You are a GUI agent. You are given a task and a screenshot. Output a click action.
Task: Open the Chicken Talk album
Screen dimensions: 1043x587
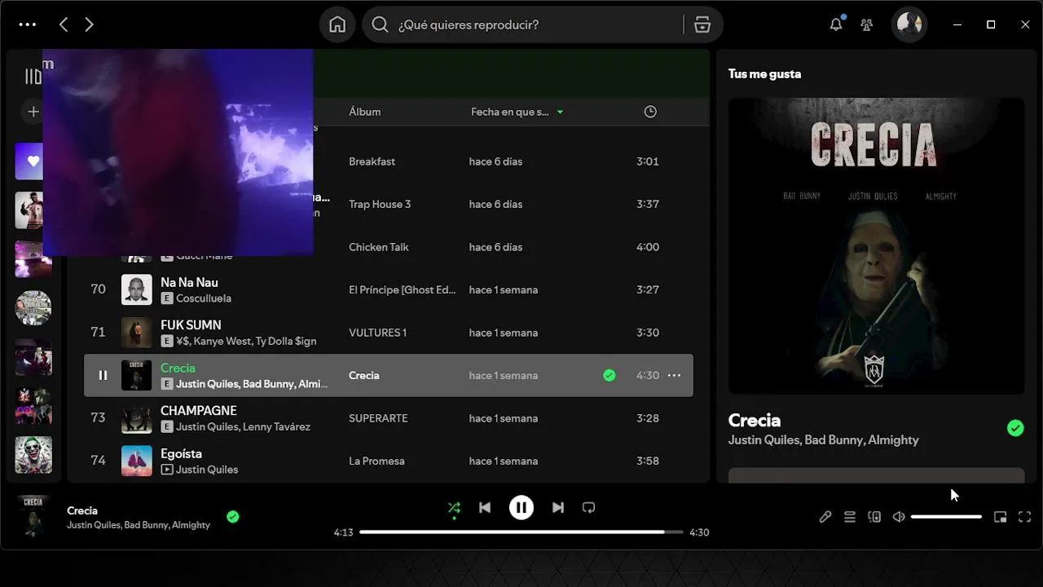tap(379, 247)
